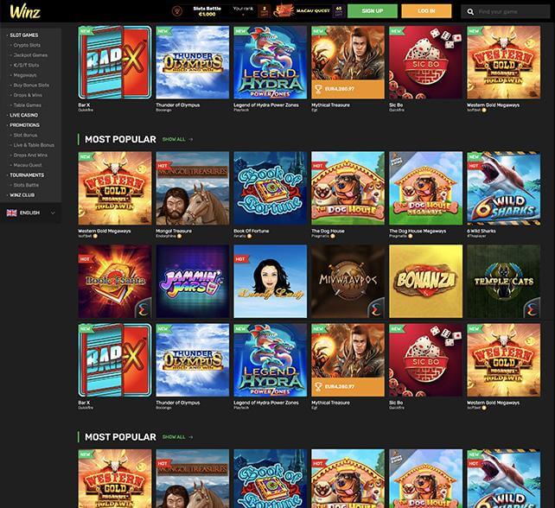
Task: Select the €/$/₮ Slots category
Action: (26, 65)
